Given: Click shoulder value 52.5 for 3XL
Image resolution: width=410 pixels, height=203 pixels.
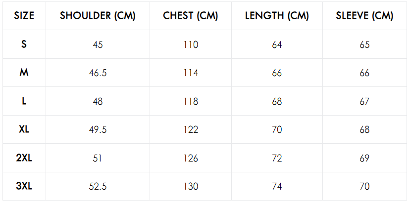Looking at the screenshot, I should 98,187.
